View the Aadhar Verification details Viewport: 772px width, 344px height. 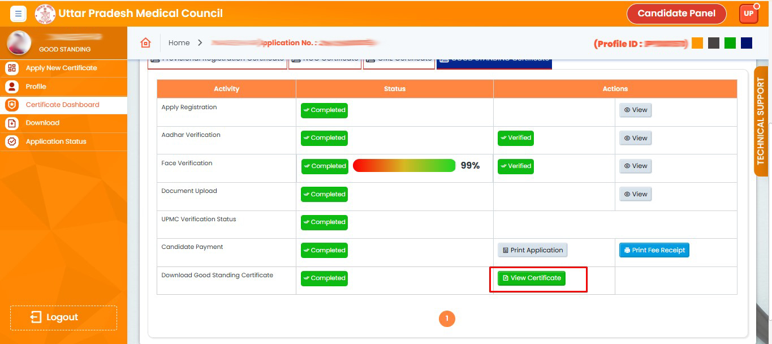pos(635,138)
